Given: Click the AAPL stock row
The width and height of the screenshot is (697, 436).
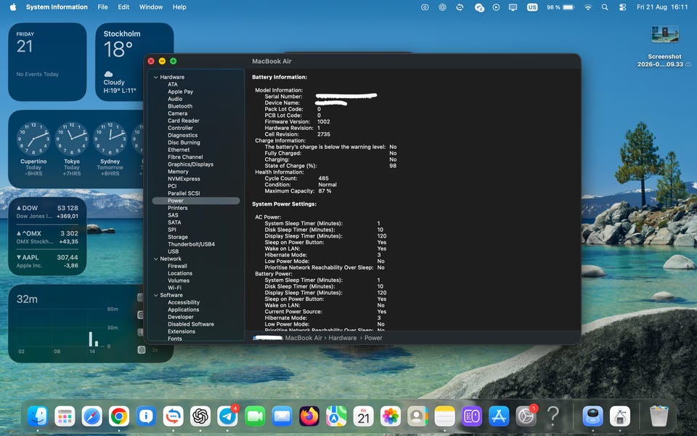Looking at the screenshot, I should 47,261.
